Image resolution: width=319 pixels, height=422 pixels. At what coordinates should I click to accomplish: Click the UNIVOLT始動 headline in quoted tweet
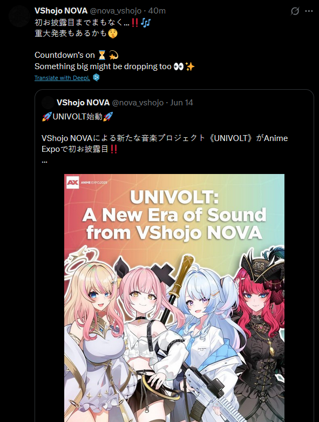click(77, 117)
